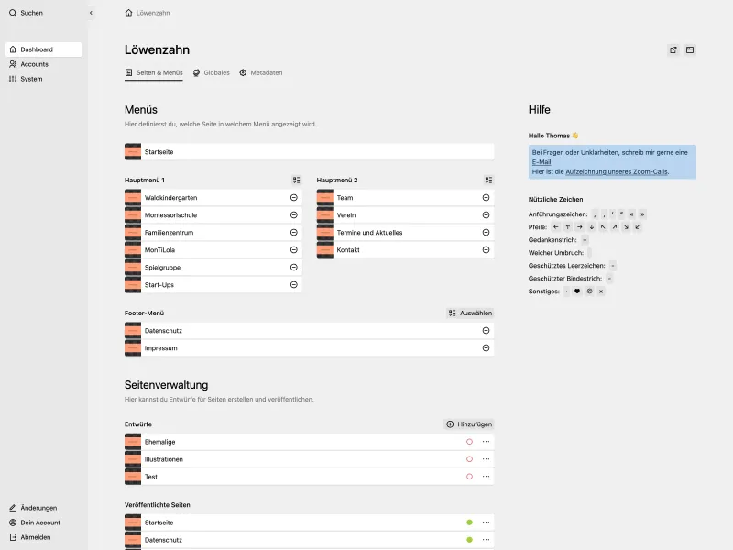
Task: Click Hinzufügen to create a new draft
Action: click(470, 423)
